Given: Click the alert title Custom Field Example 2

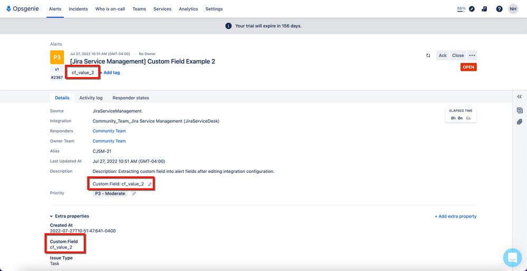Looking at the screenshot, I should pos(142,61).
